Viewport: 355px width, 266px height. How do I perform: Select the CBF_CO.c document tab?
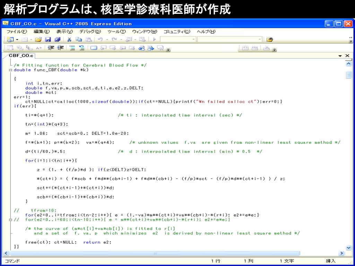[21, 56]
